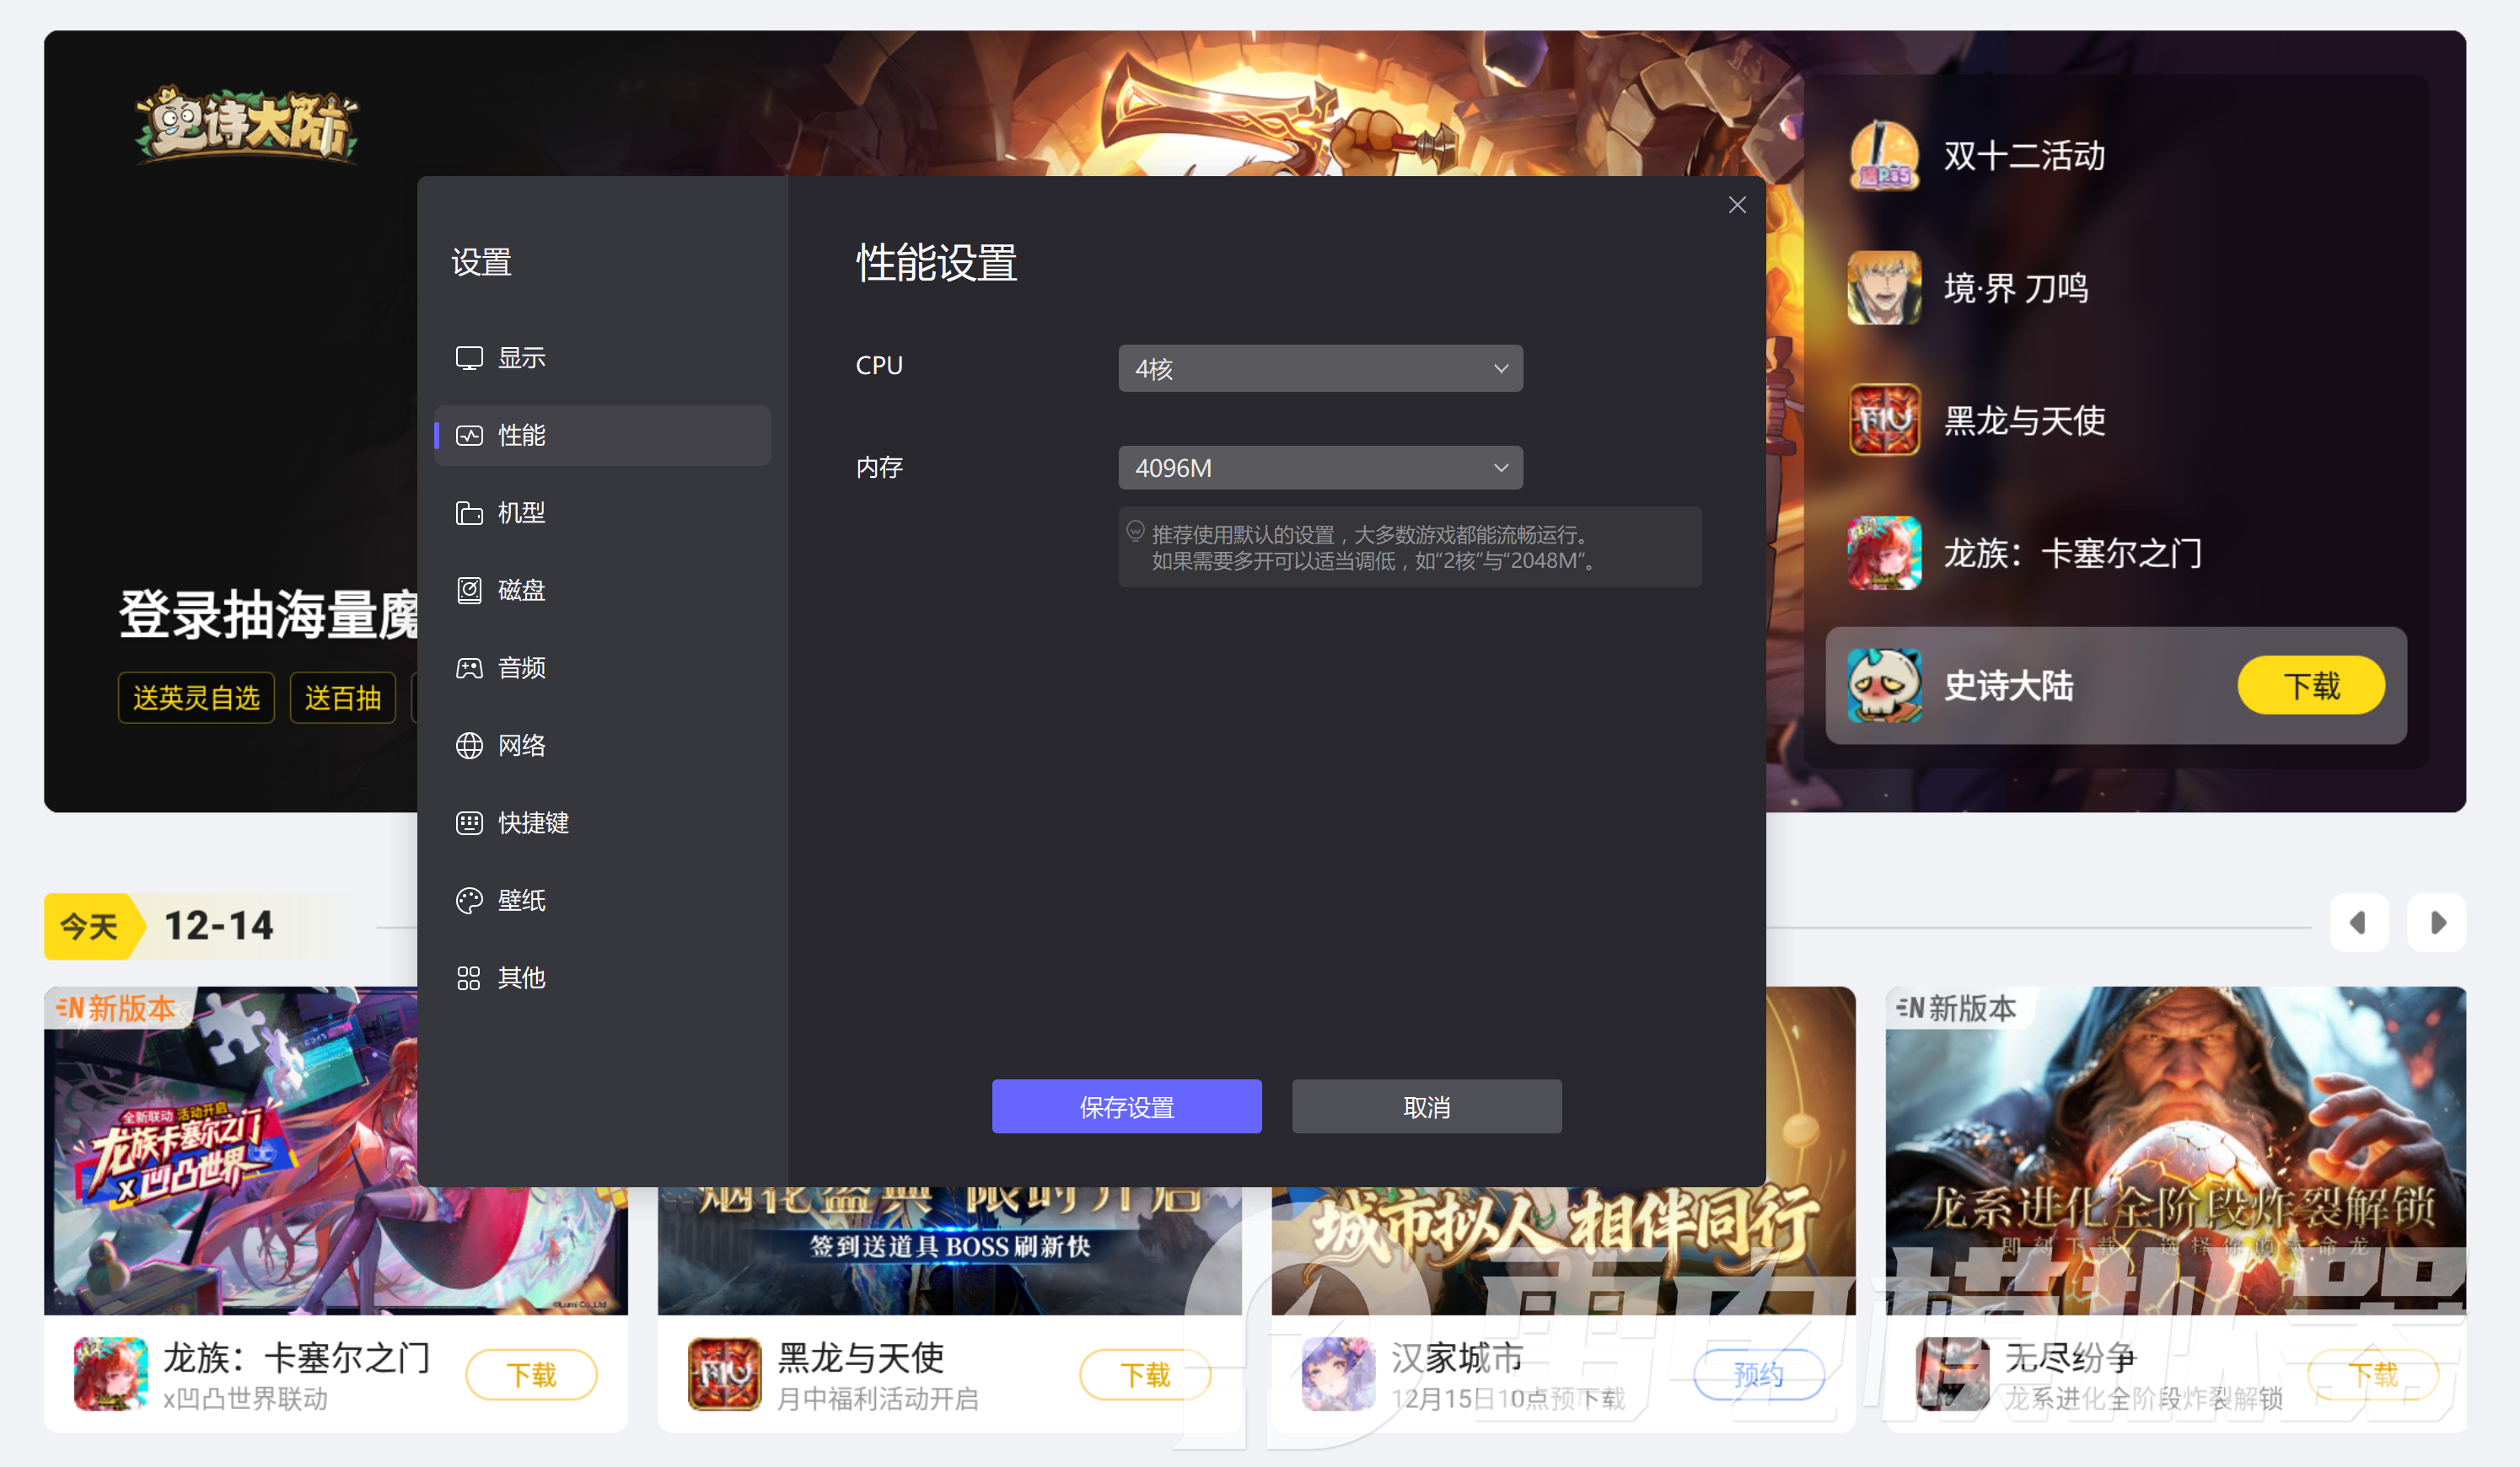This screenshot has height=1467, width=2520.
Task: Click the next-date right arrow button
Action: (2436, 923)
